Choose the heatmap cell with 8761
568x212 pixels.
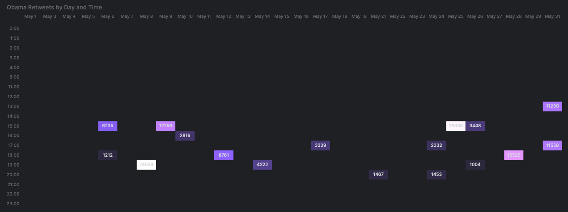[x=224, y=155]
